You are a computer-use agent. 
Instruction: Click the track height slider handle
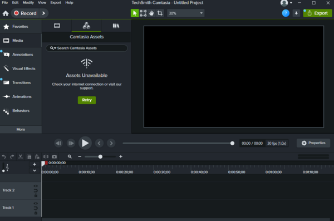click(x=3, y=171)
